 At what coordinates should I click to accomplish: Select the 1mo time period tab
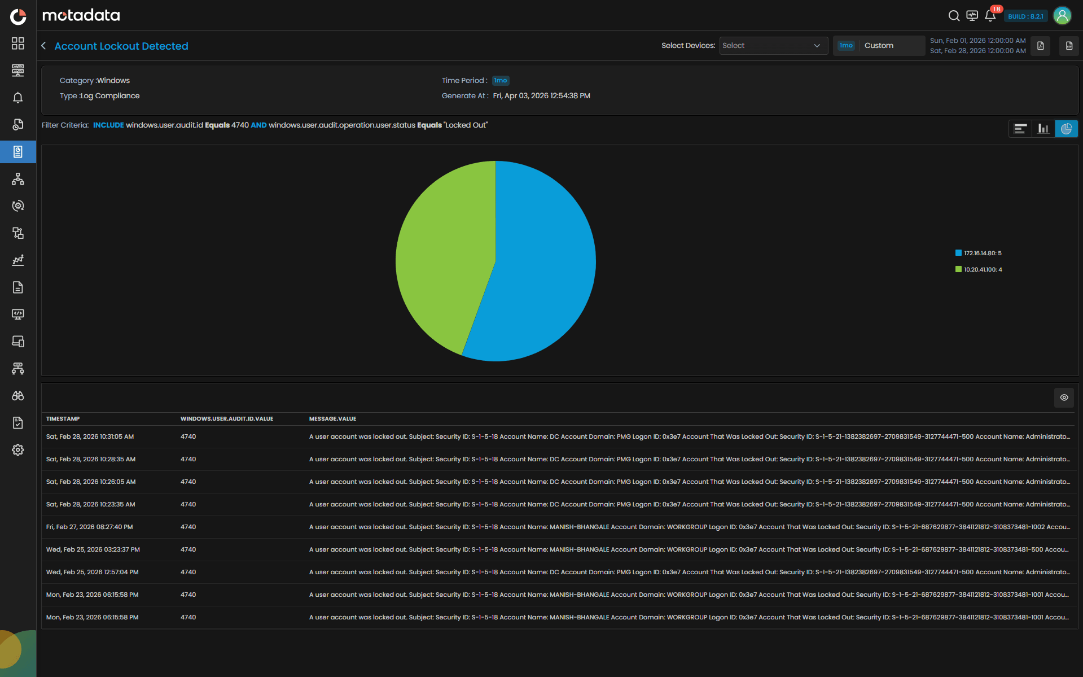coord(846,45)
